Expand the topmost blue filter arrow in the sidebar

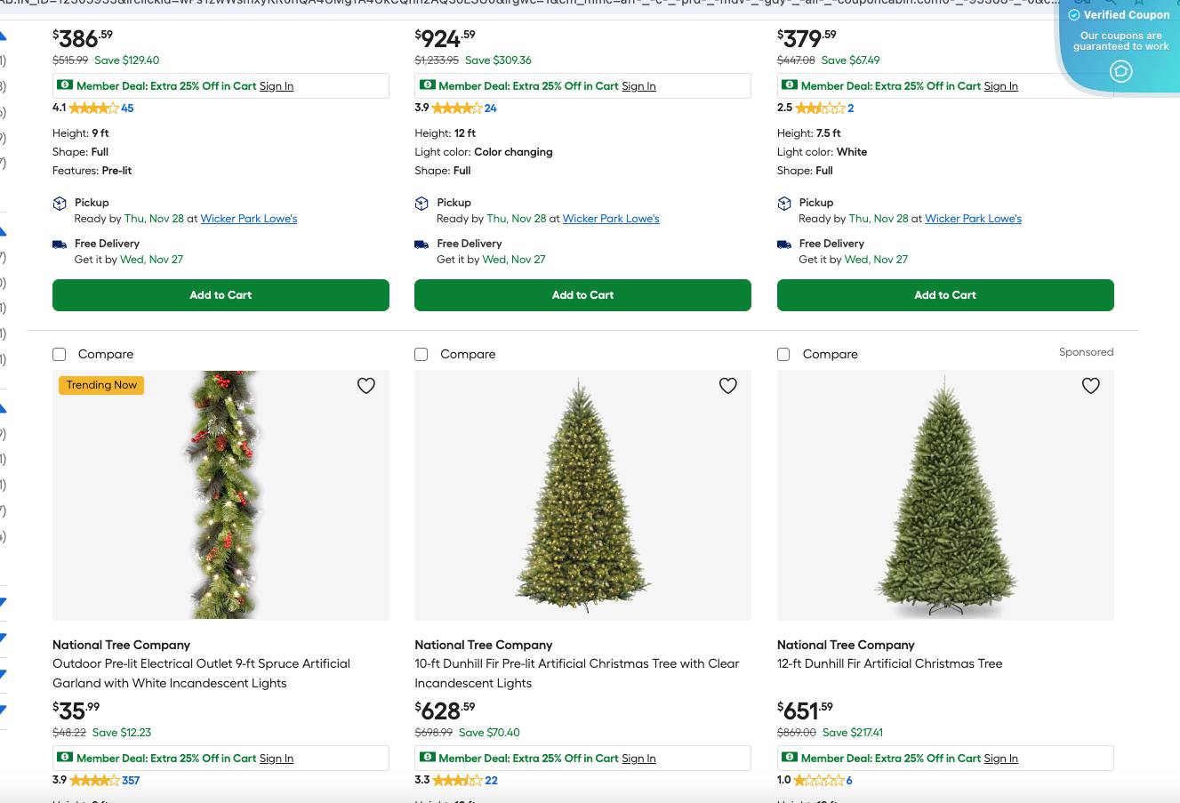tap(4, 33)
